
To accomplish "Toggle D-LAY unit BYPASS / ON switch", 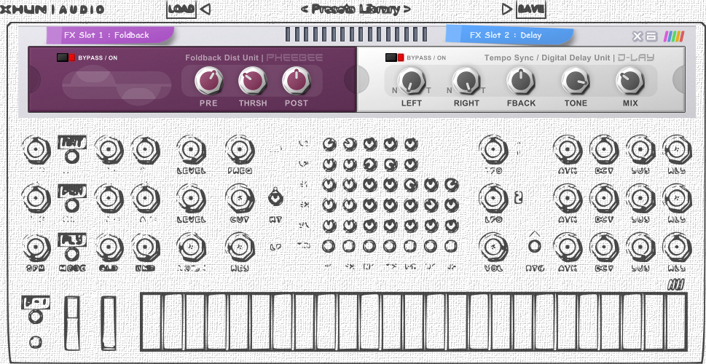I will point(394,58).
